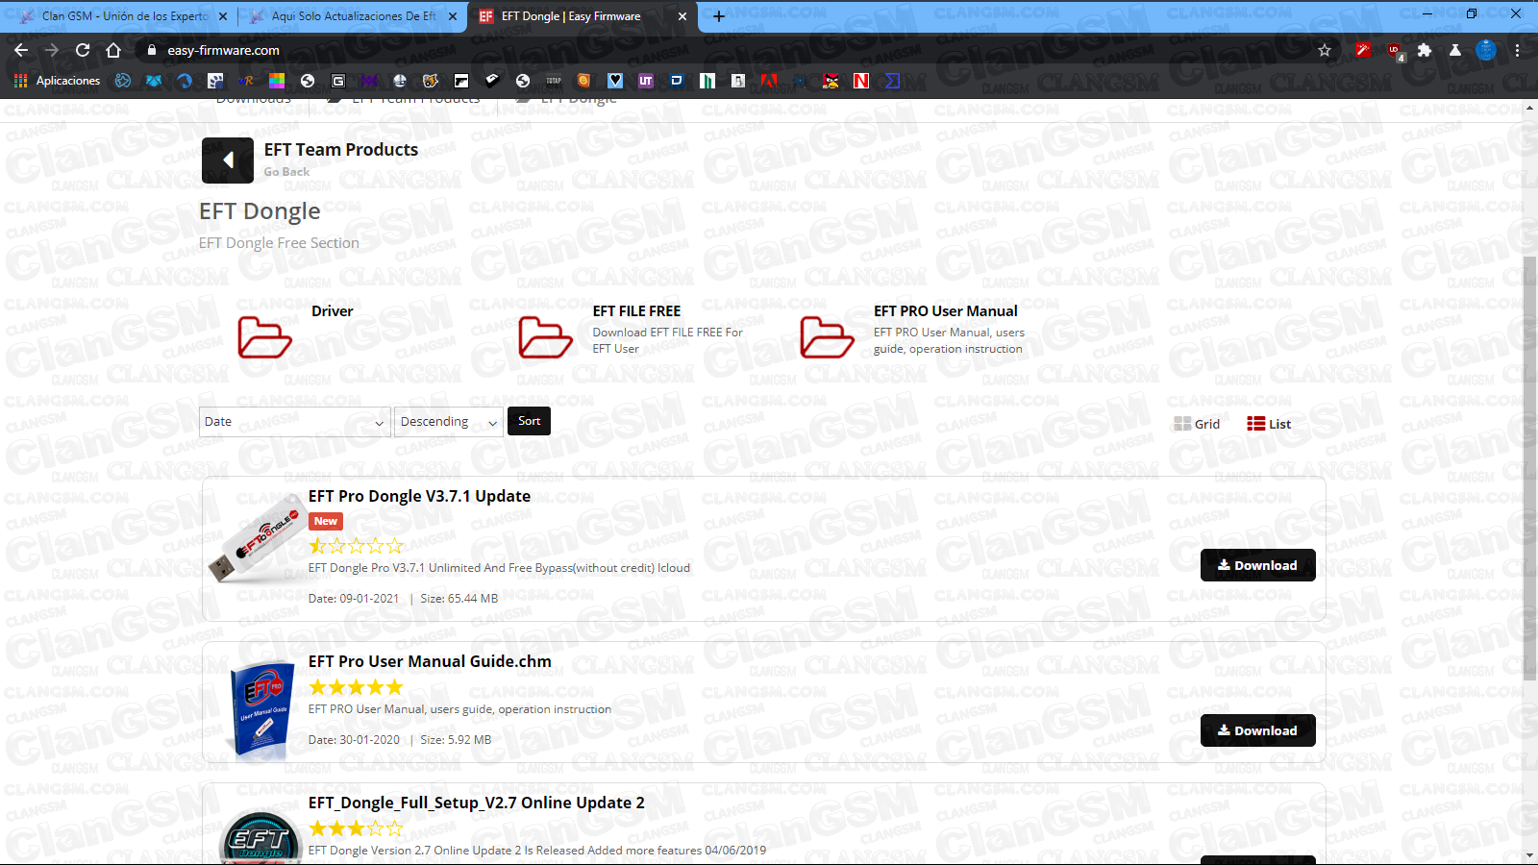The height and width of the screenshot is (865, 1538).
Task: Click the browser forward arrow
Action: 52,50
